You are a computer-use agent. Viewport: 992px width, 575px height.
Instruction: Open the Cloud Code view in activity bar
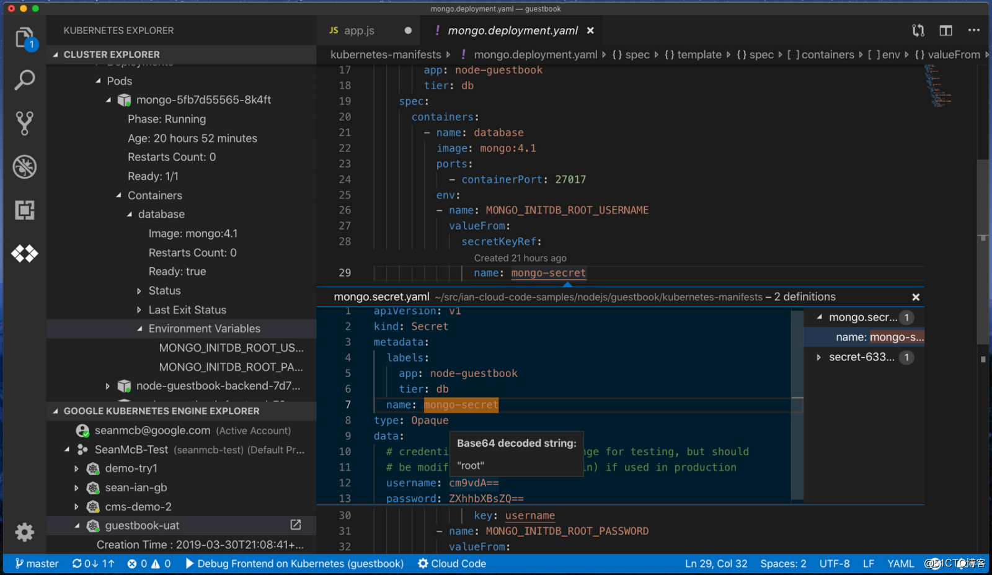25,254
